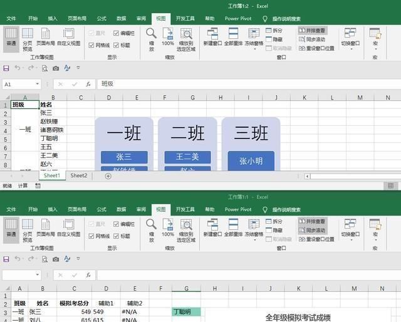The width and height of the screenshot is (401, 322).
Task: Click the 张小明 slicer button
Action: (x=251, y=161)
